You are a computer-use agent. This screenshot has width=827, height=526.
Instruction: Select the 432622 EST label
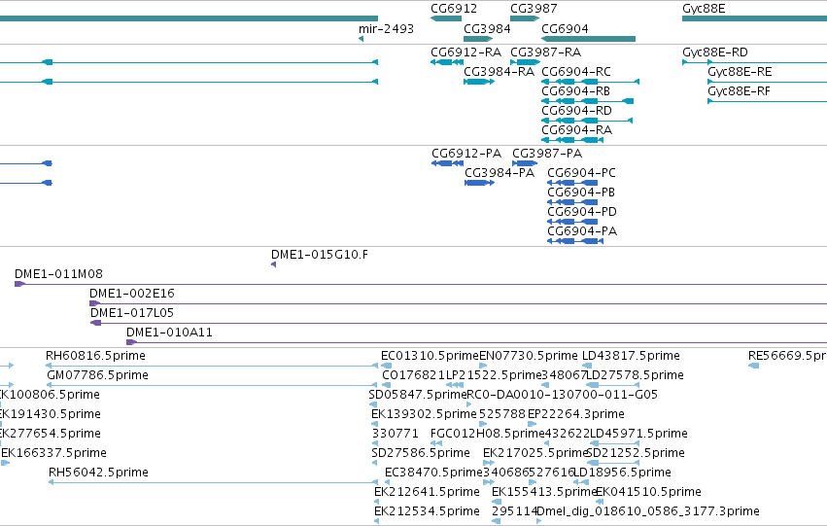pos(567,434)
